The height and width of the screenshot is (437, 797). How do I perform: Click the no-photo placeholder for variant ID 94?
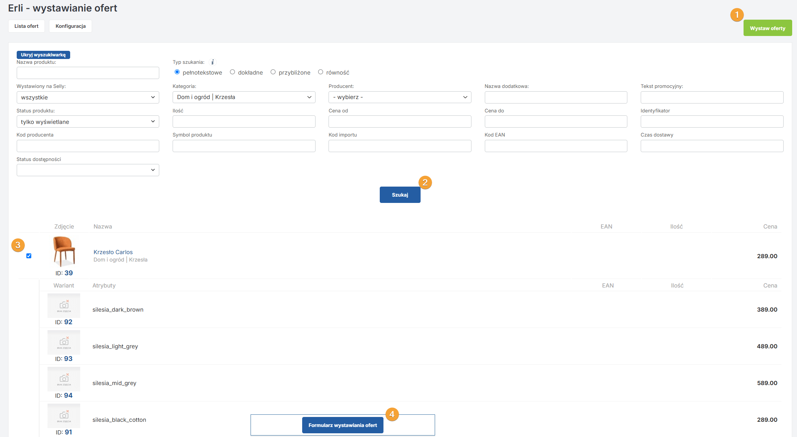(x=64, y=379)
